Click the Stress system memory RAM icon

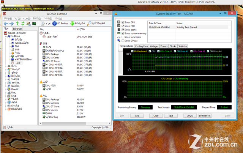119,33
